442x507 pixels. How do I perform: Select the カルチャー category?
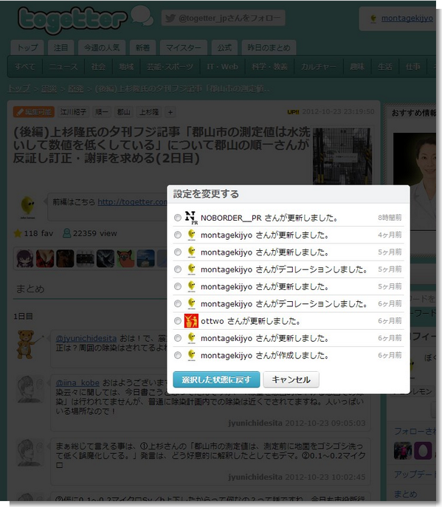pyautogui.click(x=319, y=66)
